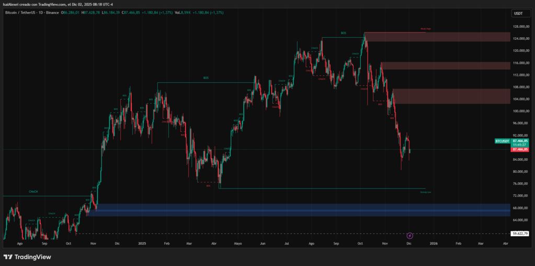Click the Weak High label

click(x=426, y=29)
